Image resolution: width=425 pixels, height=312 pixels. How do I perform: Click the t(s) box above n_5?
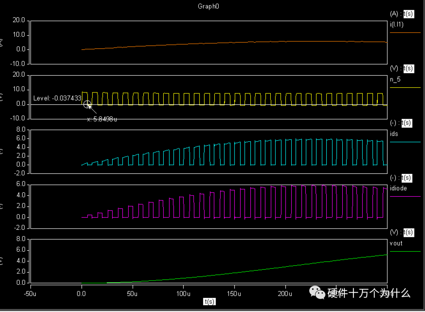408,68
